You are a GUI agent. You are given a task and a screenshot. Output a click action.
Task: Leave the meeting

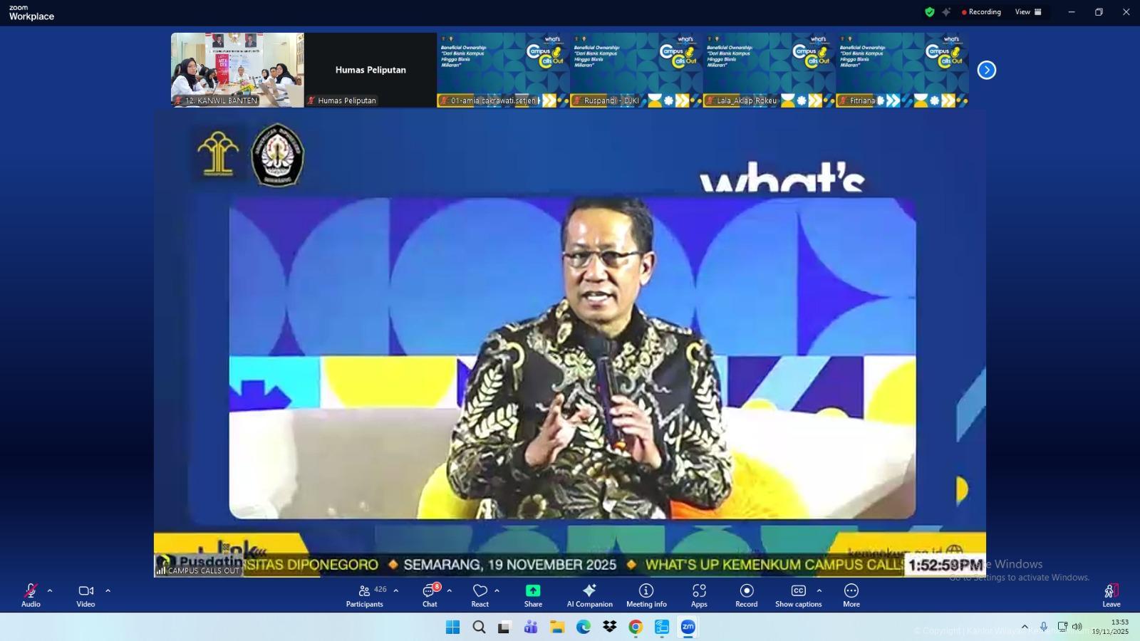(1111, 595)
